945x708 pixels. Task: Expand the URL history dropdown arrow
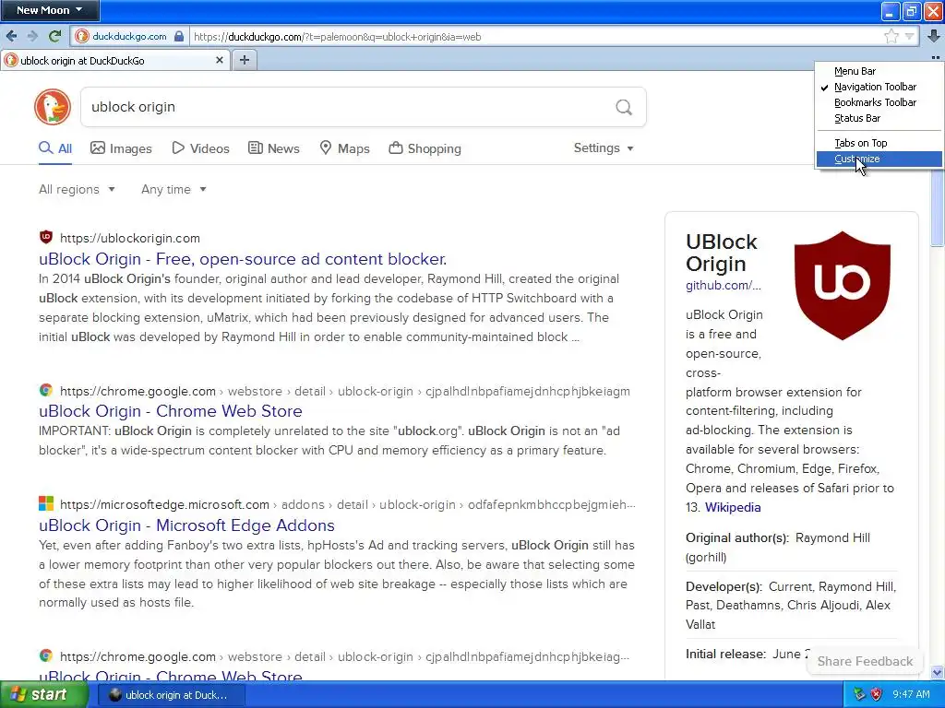[x=909, y=37]
